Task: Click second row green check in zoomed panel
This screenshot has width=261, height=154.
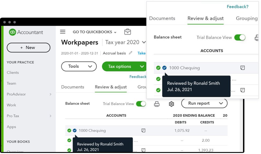Action: coord(158,79)
